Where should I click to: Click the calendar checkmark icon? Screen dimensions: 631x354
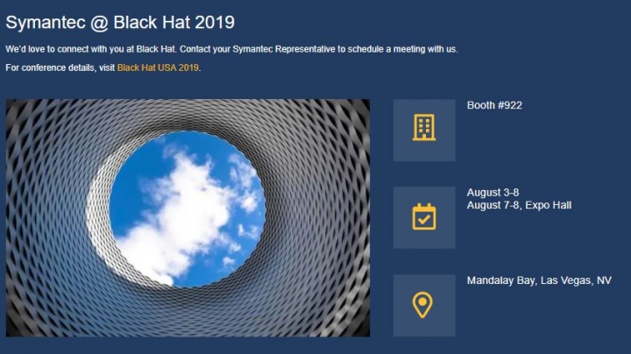(x=424, y=216)
